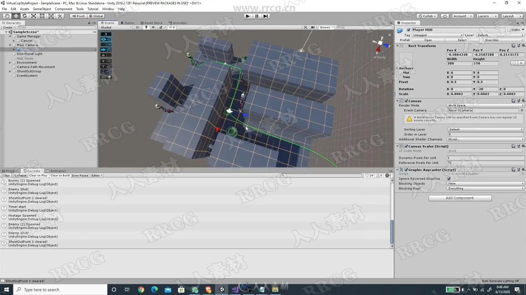The image size is (526, 295).
Task: Select the Hand tool in toolbar
Action: tap(7, 16)
